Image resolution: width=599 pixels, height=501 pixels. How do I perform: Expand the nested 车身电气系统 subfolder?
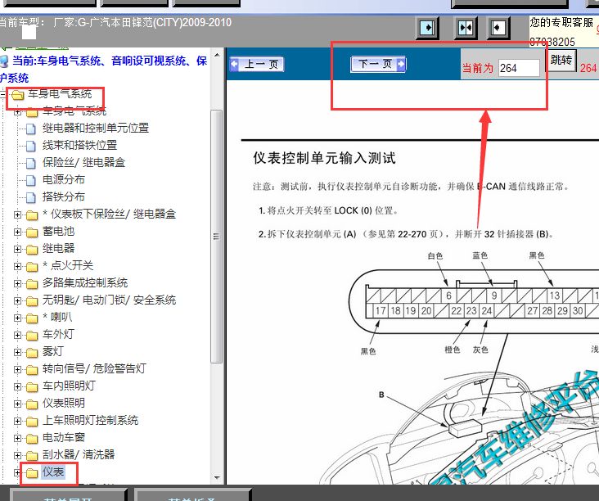[17, 112]
